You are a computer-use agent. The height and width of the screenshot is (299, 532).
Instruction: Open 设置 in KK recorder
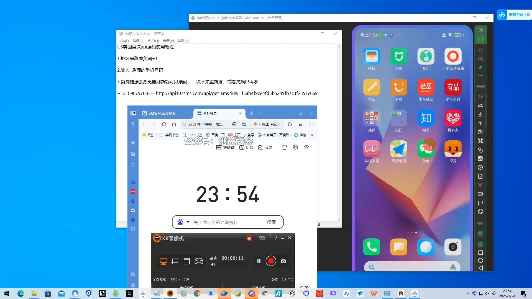(x=262, y=238)
